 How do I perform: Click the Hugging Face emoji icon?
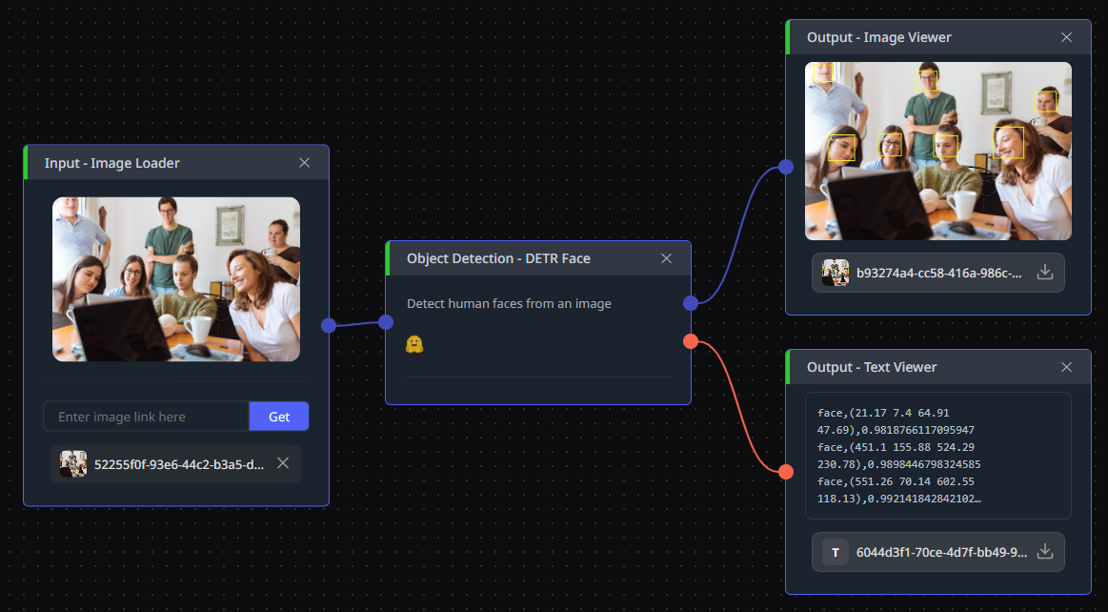pyautogui.click(x=414, y=344)
